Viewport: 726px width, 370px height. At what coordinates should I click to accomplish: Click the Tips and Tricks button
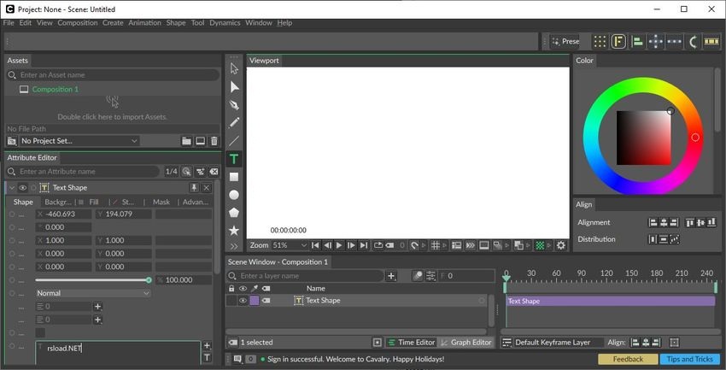click(x=689, y=360)
